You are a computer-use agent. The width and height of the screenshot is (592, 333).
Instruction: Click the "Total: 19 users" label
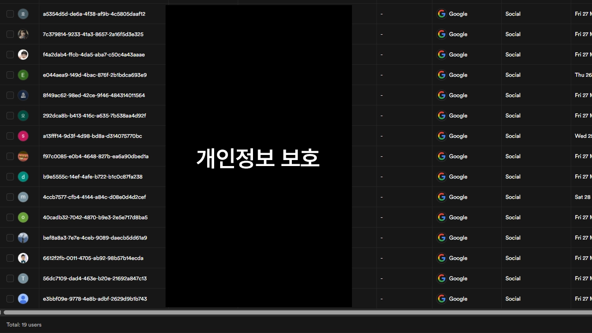[24, 324]
